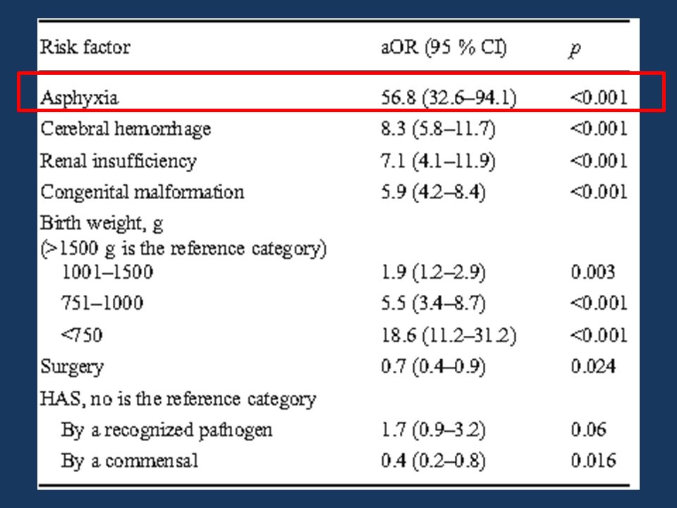Click the Asphyxia risk factor label
This screenshot has height=508, width=677.
pyautogui.click(x=79, y=97)
